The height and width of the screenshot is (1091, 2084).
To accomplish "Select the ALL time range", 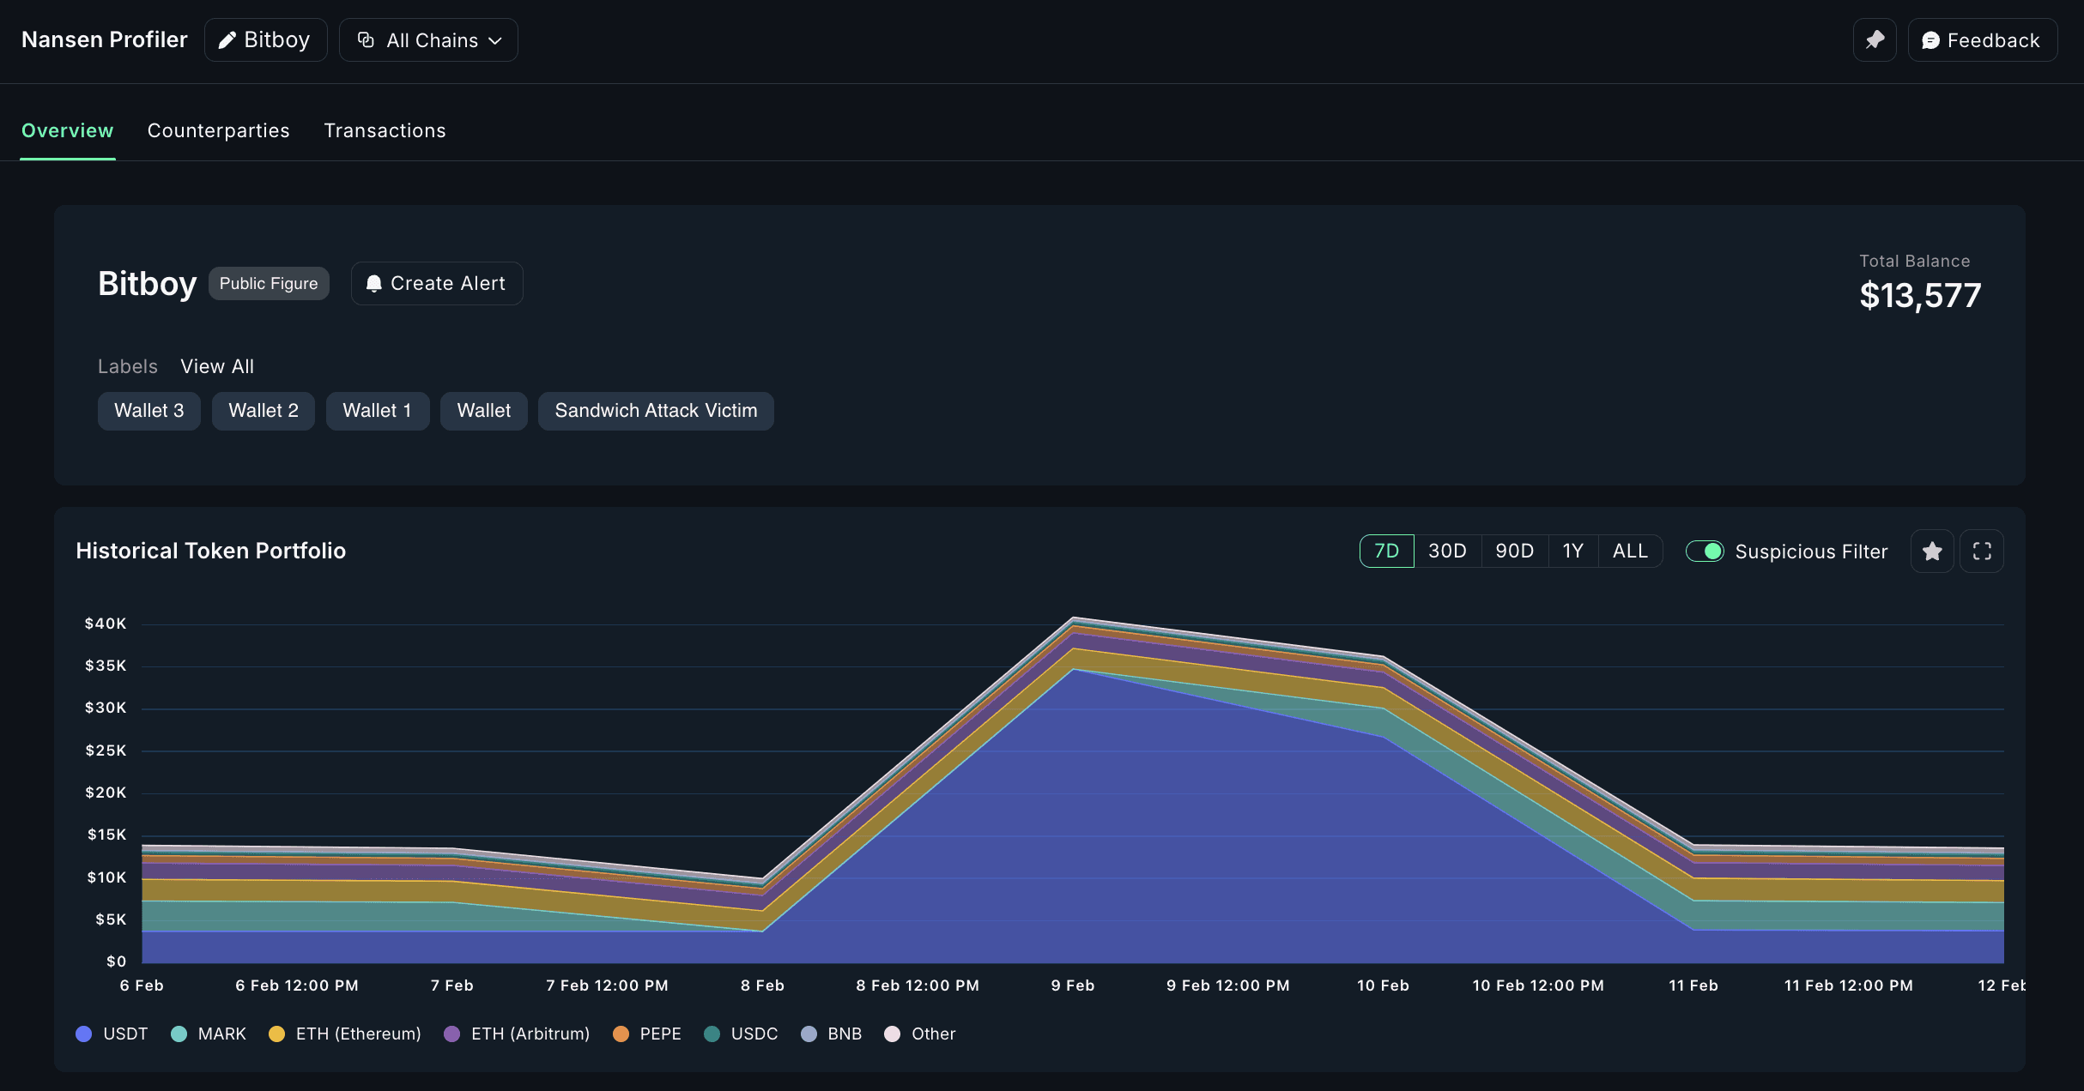I will (x=1630, y=552).
